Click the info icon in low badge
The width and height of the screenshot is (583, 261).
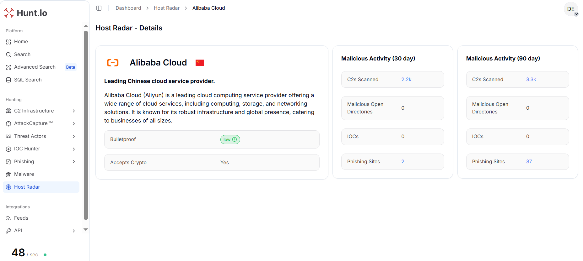pos(235,139)
